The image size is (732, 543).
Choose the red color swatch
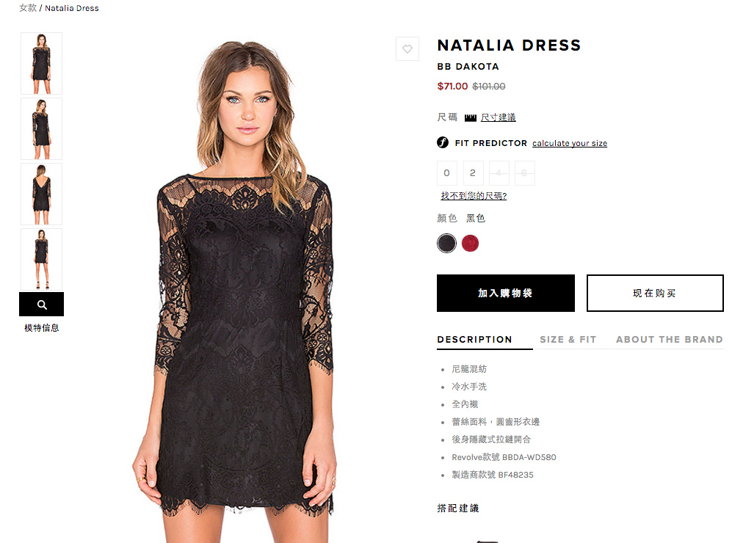click(470, 243)
